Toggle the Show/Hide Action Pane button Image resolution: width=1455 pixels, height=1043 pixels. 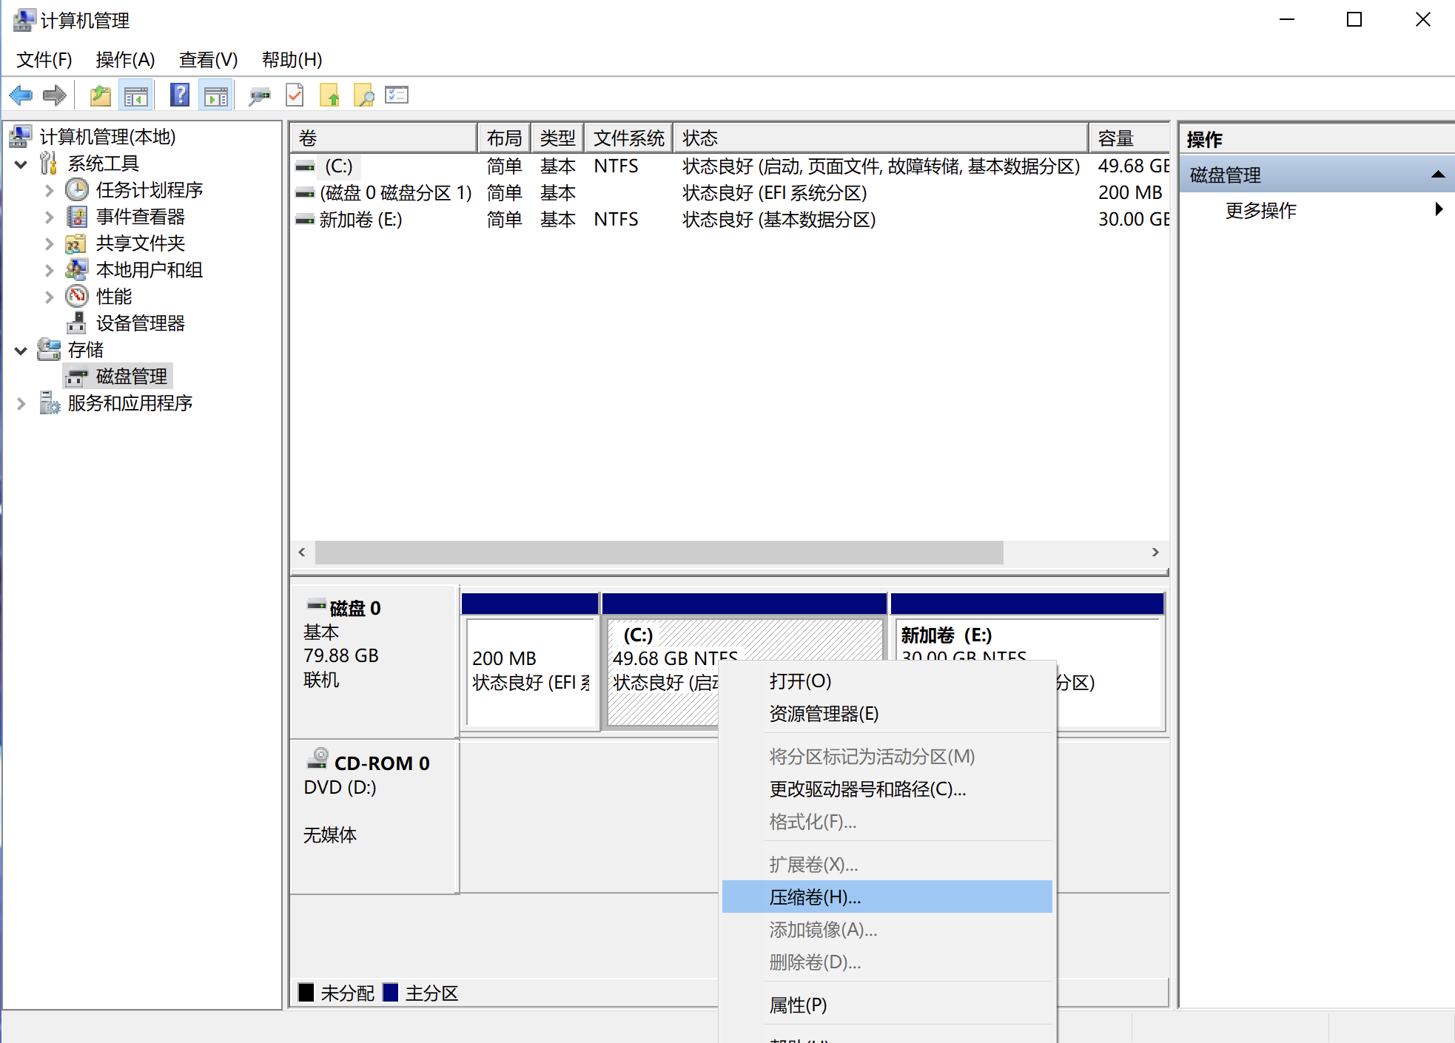click(216, 95)
